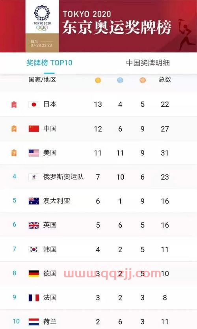Tap the China flag icon
Viewport: 197px width, 329px height.
pos(34,128)
